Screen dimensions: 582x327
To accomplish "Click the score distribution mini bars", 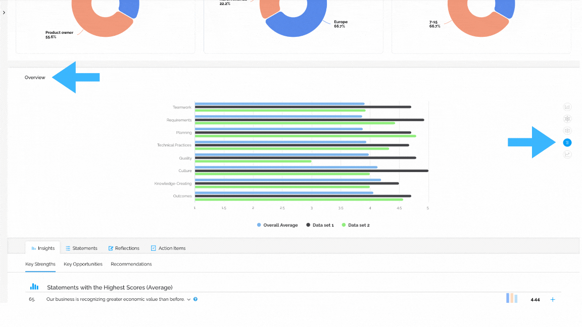I will pyautogui.click(x=512, y=298).
